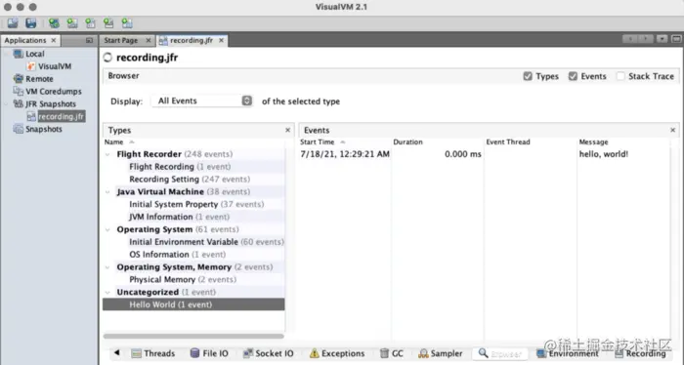Collapse the Java Virtual Machine category
This screenshot has width=684, height=365.
click(x=107, y=192)
